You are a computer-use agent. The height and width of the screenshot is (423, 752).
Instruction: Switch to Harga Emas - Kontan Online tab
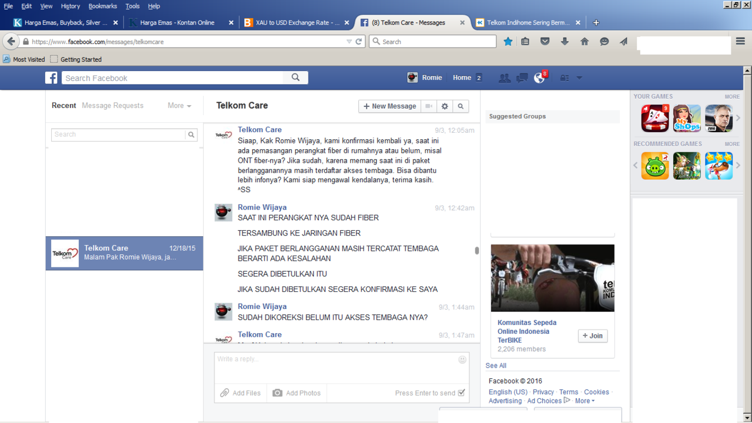[180, 22]
